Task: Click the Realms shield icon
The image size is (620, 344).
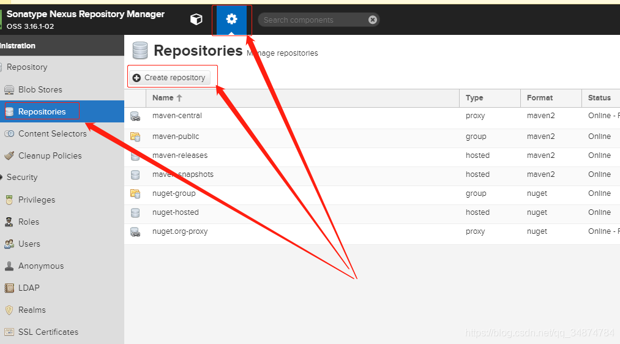Action: click(x=9, y=310)
